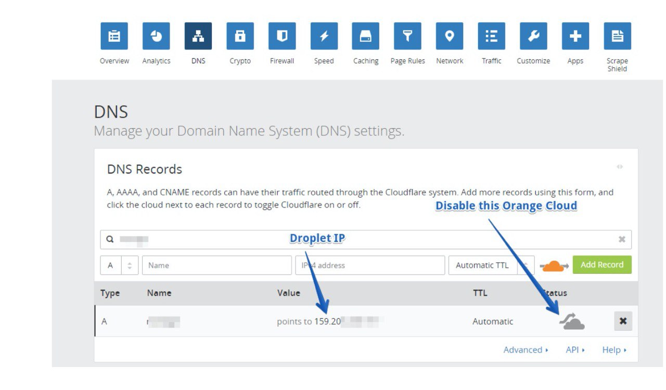Screen dimensions: 666x390
Task: Click the Traffic tab label
Action: (492, 61)
